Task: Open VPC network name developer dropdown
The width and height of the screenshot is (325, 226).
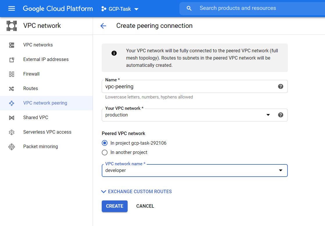Action: (195, 171)
